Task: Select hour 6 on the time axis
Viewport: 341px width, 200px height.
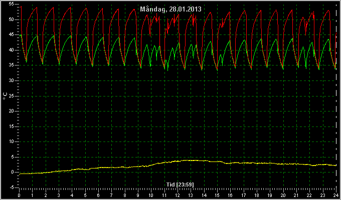Action: pos(98,195)
